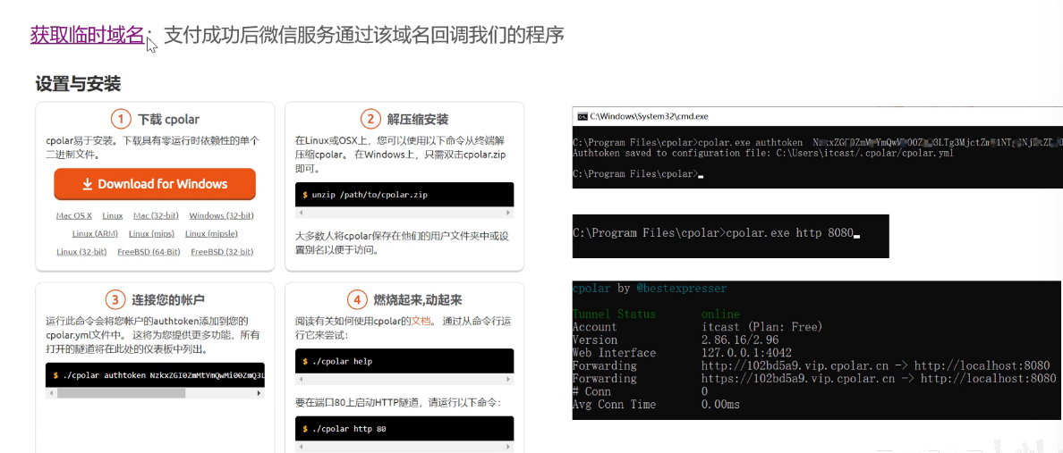This screenshot has height=453, width=1063.
Task: Open the first Linux download link
Action: [113, 215]
